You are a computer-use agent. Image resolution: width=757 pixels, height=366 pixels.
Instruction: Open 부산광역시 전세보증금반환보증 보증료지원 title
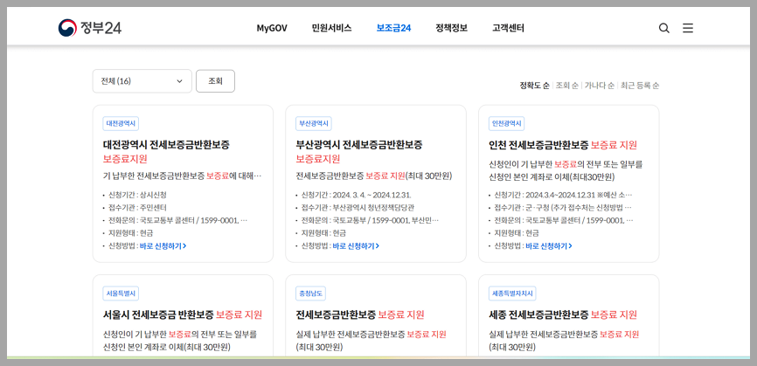coord(359,151)
